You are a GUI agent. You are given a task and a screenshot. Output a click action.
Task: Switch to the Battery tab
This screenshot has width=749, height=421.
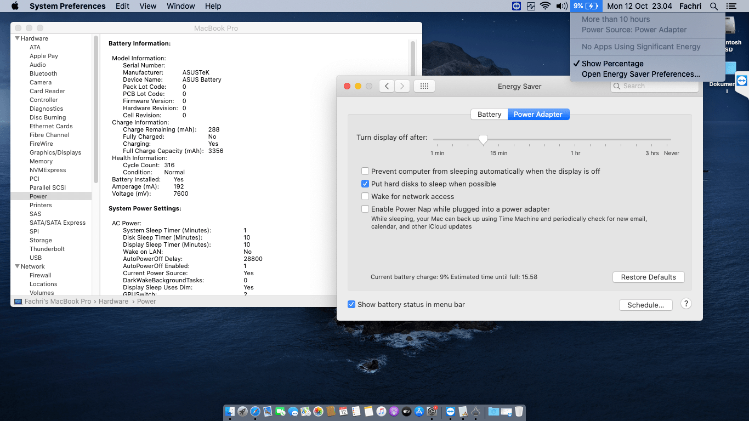coord(489,114)
